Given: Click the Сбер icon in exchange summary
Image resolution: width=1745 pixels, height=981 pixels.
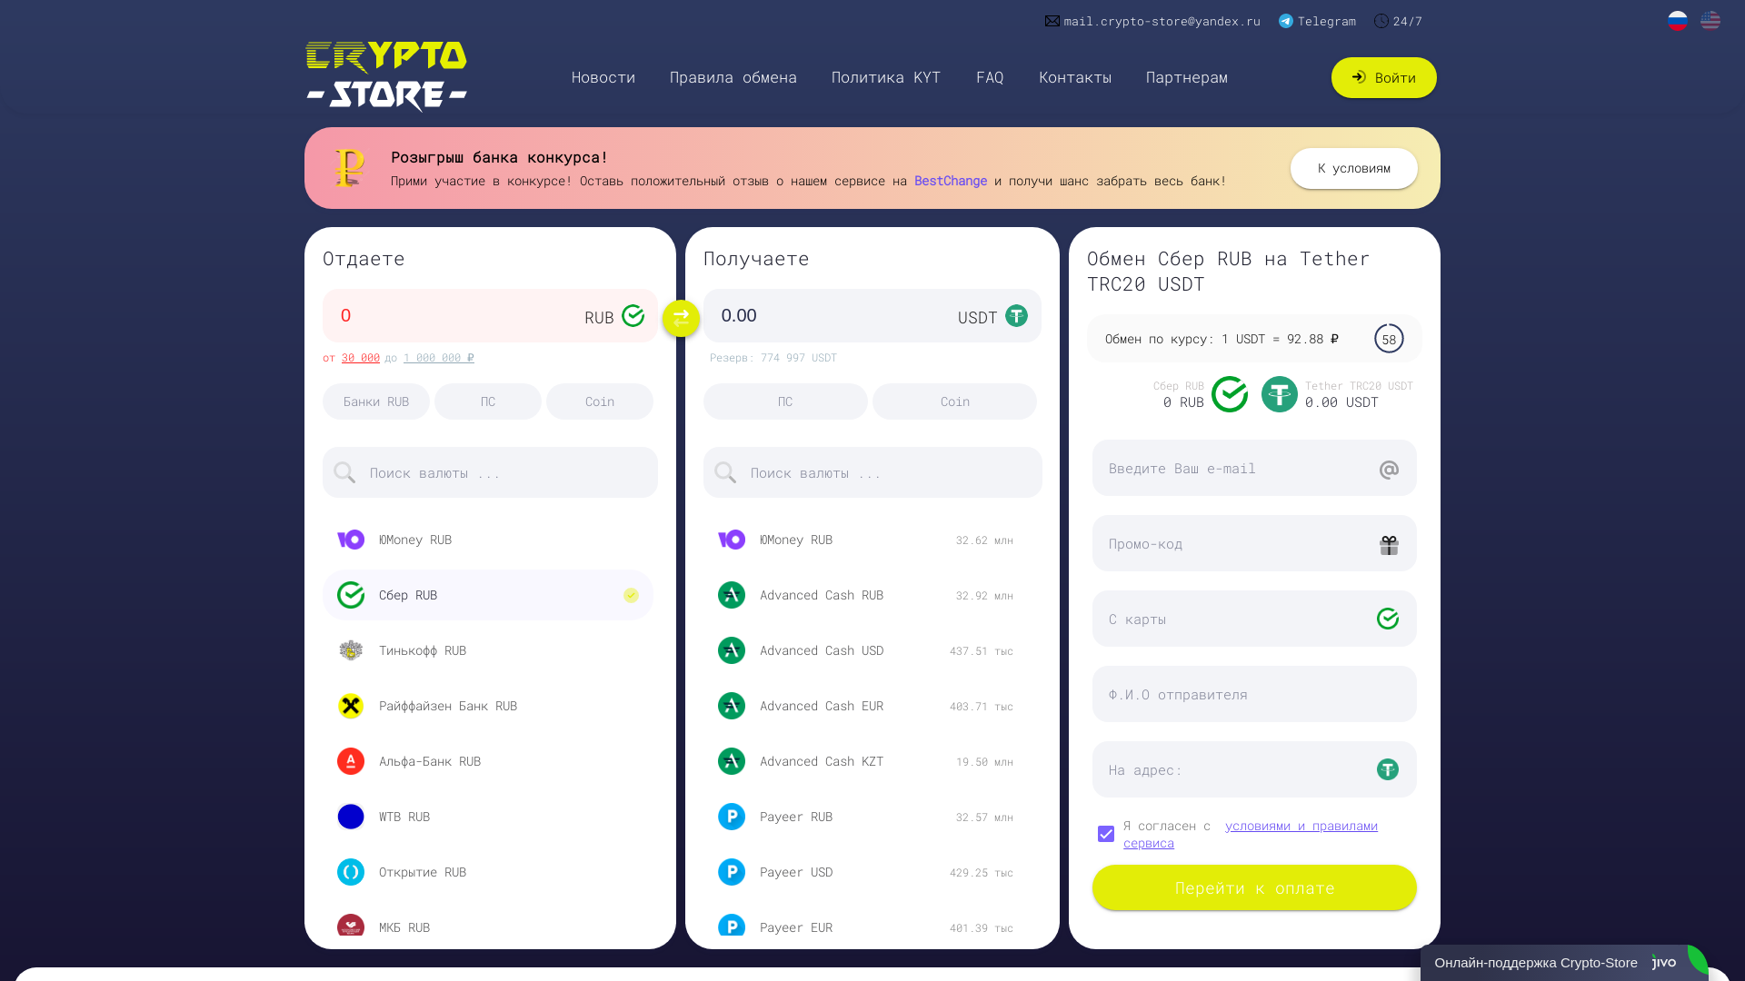Looking at the screenshot, I should point(1230,394).
